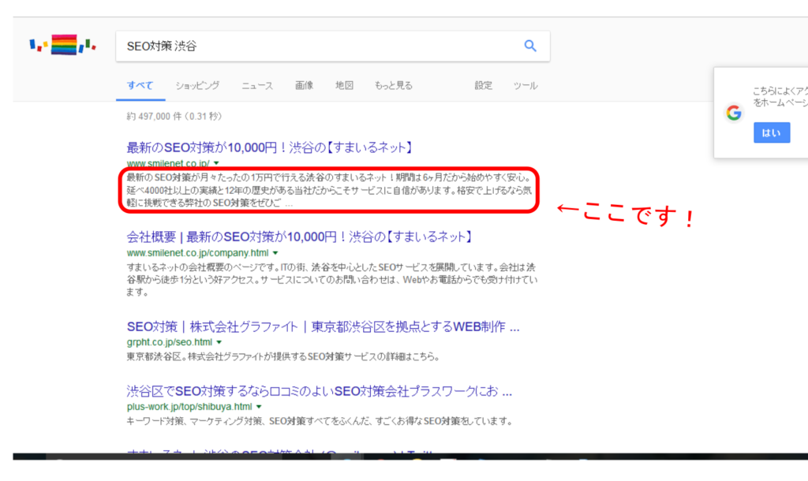The width and height of the screenshot is (808, 481).
Task: Open the ツール tools menu
Action: [x=525, y=85]
